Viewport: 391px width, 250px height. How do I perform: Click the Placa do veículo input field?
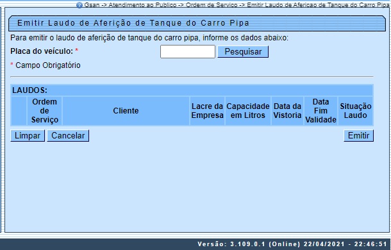(188, 52)
